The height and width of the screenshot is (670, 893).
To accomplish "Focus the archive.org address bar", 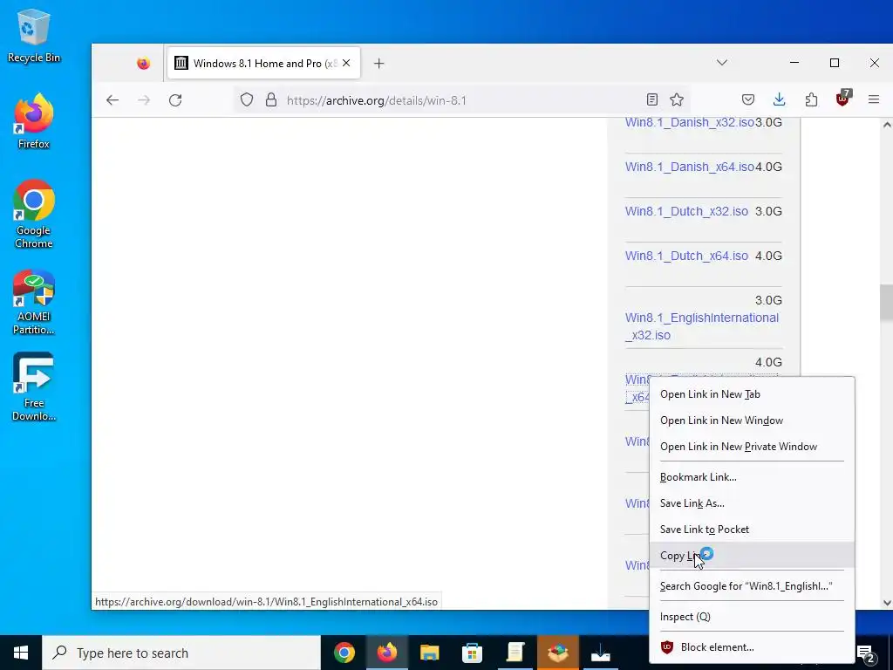I will [x=461, y=100].
